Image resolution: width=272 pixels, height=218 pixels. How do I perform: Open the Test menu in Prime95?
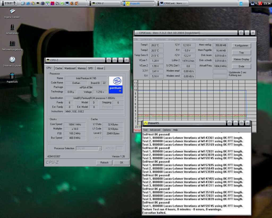tap(145, 130)
